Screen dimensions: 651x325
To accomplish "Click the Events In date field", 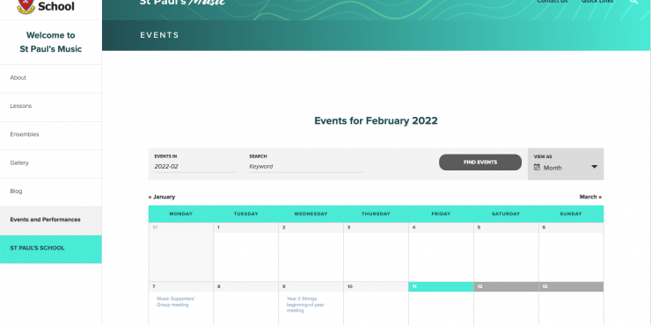I will 195,167.
